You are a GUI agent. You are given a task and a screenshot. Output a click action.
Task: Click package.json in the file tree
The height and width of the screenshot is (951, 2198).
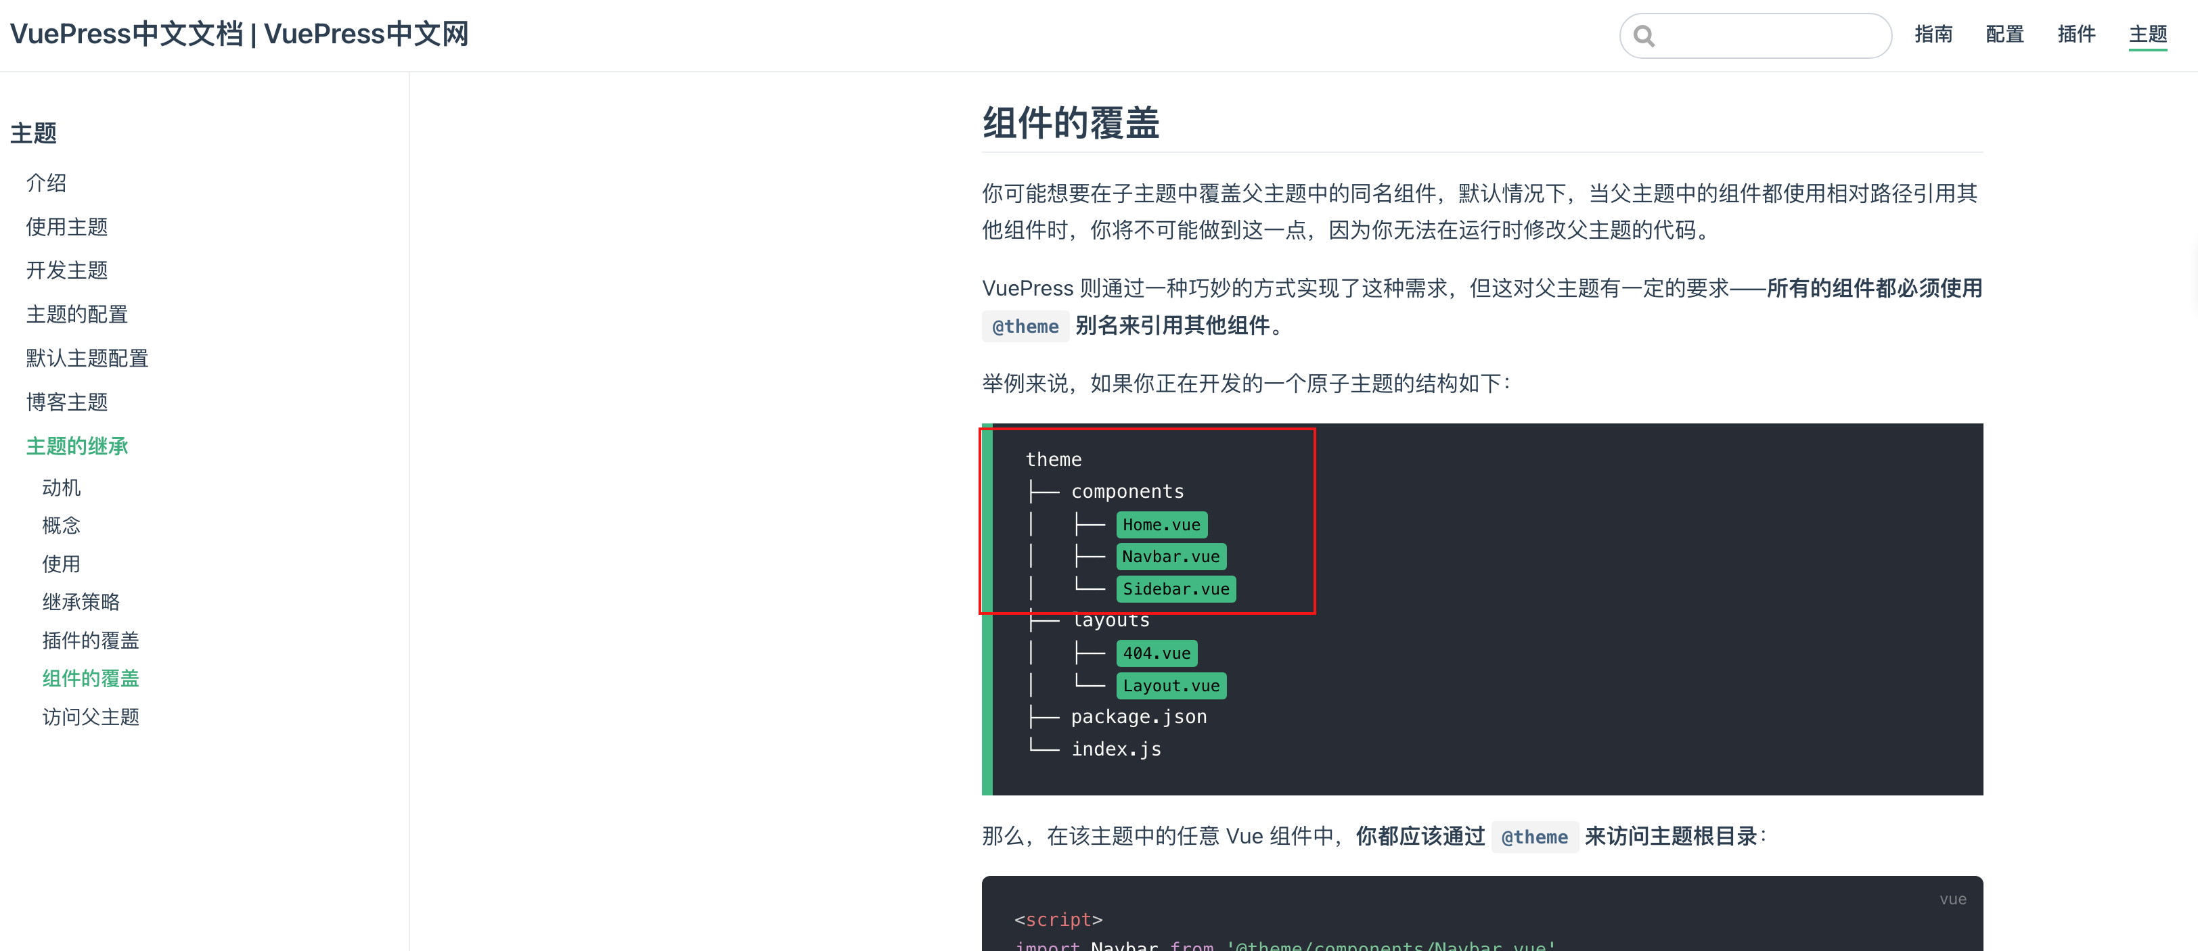click(x=1139, y=716)
